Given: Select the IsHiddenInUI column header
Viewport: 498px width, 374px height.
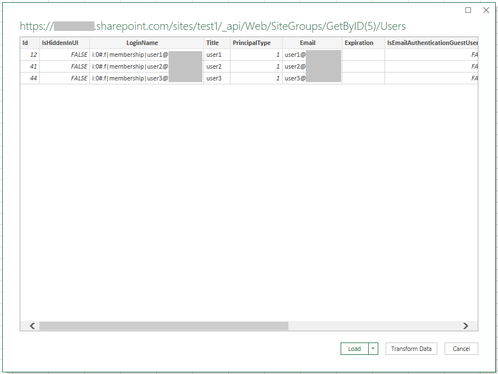Looking at the screenshot, I should tap(65, 43).
